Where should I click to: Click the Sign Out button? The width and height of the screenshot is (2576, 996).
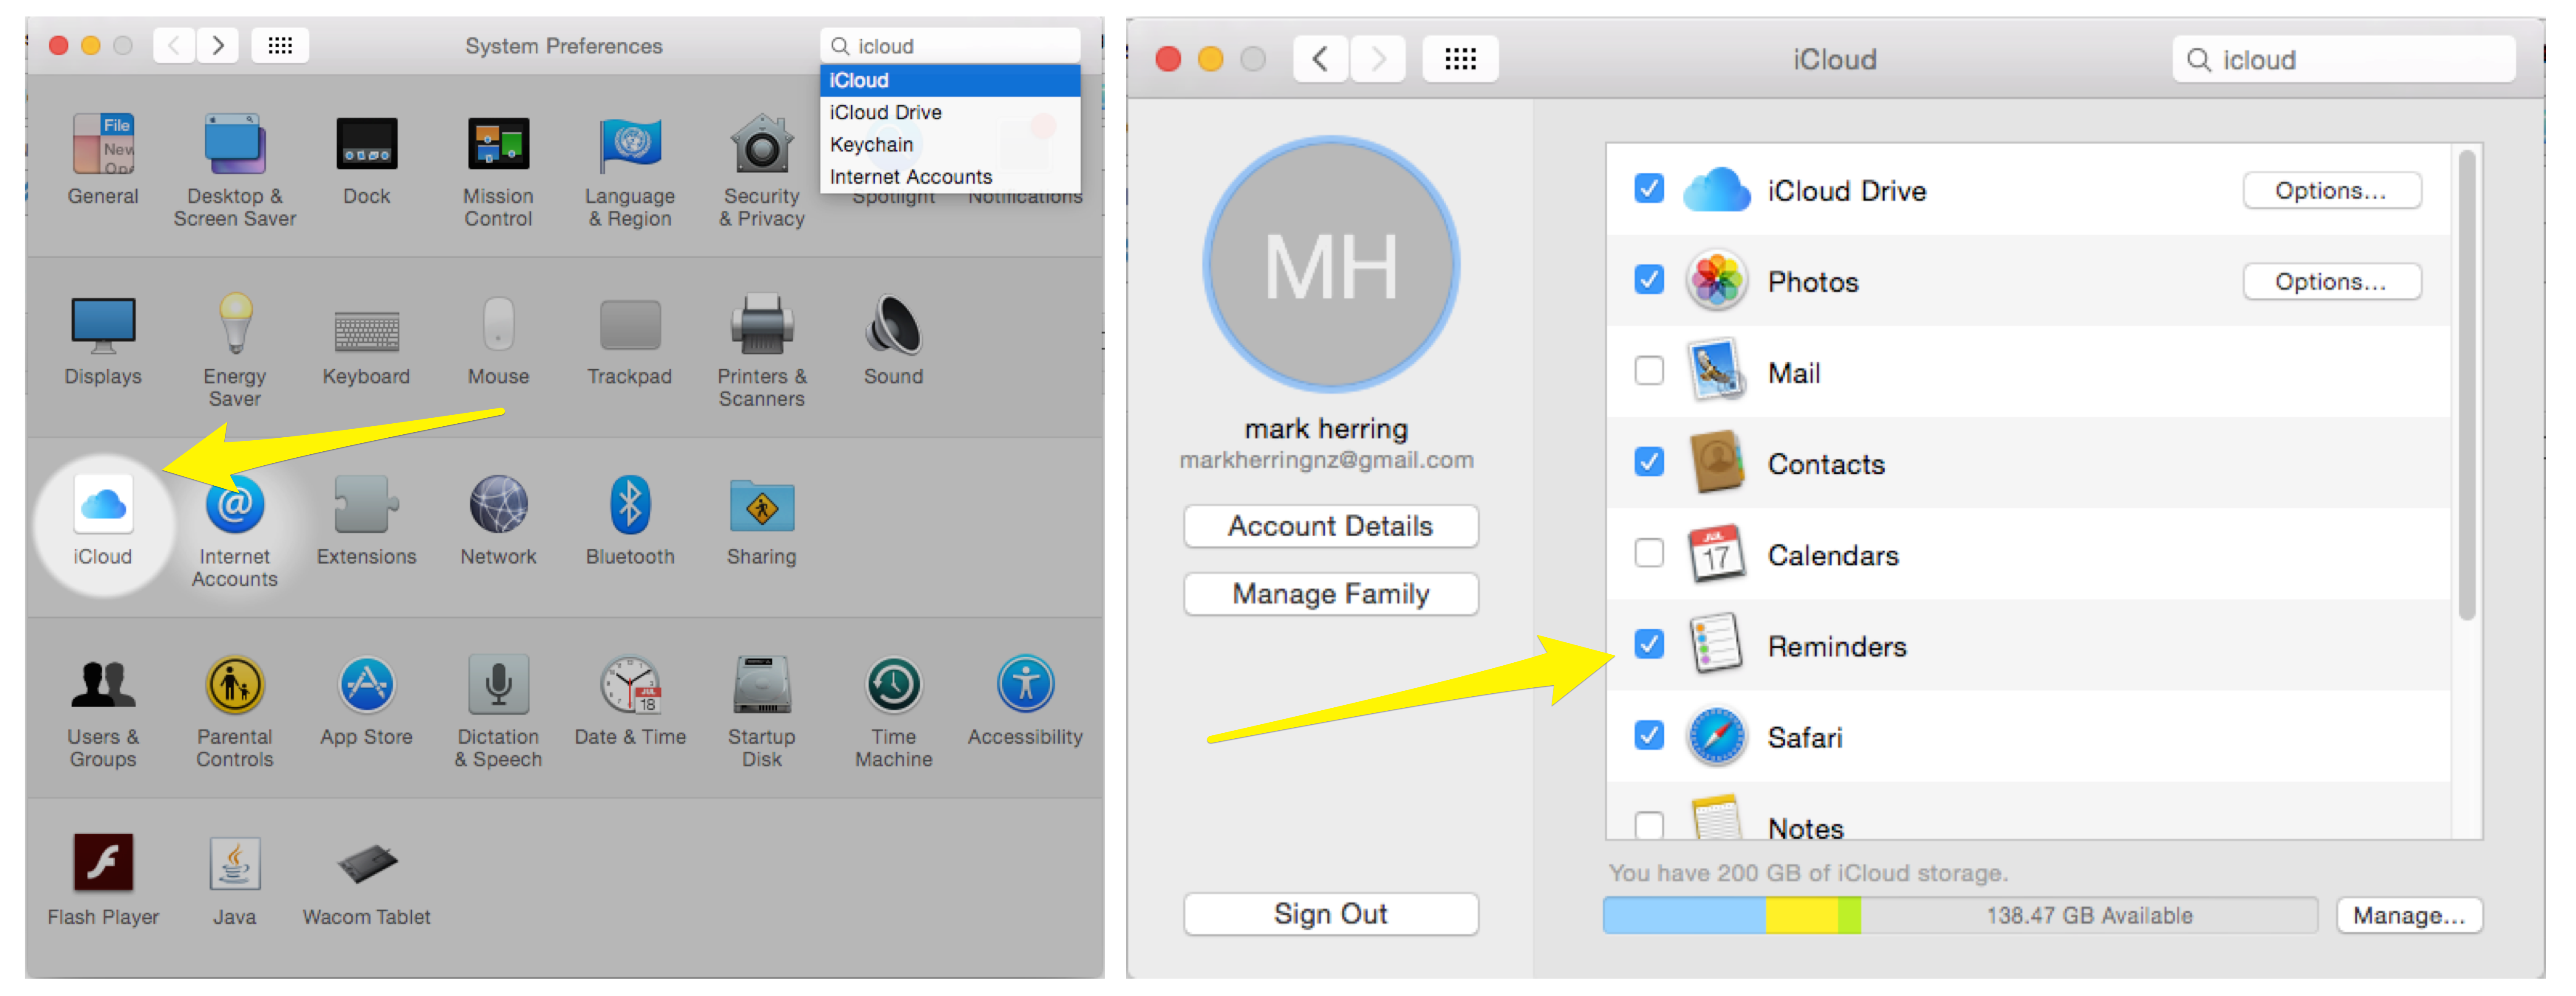(x=1331, y=914)
